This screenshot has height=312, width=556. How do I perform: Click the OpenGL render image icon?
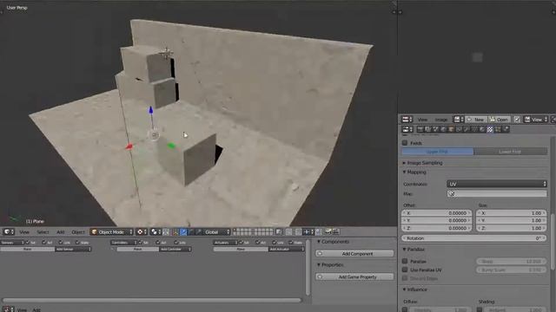328,232
